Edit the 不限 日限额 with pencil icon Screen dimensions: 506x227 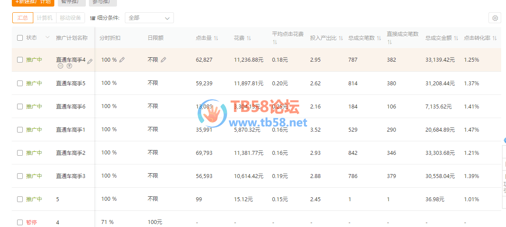pos(163,60)
